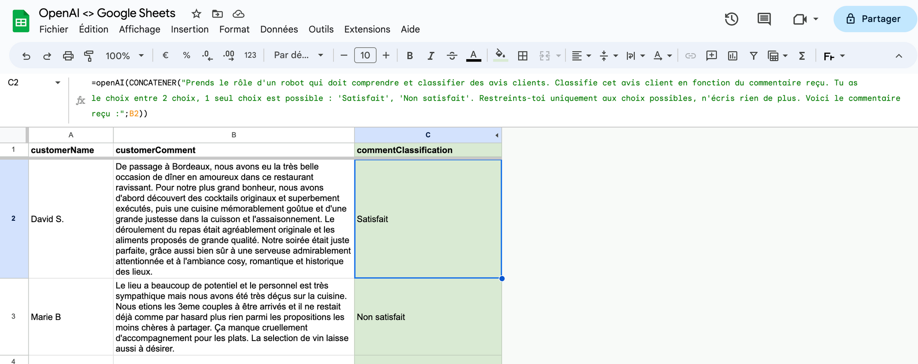Click the print icon
Image resolution: width=918 pixels, height=364 pixels.
click(x=68, y=56)
